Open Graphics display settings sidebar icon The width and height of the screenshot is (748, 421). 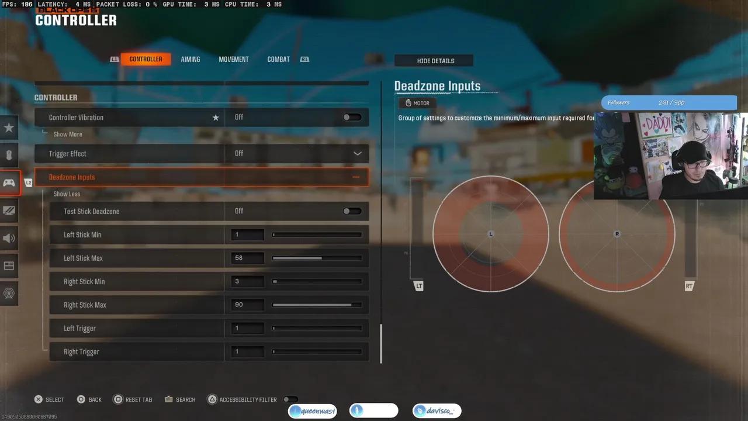tap(9, 210)
